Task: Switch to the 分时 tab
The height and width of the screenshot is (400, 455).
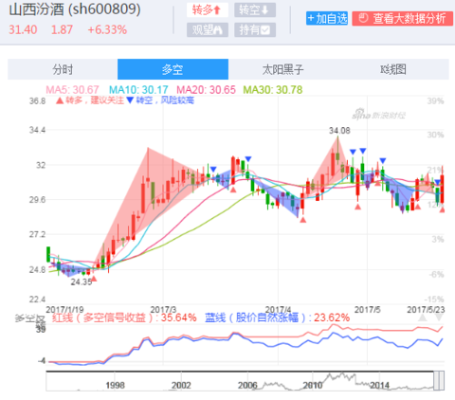Action: pyautogui.click(x=63, y=69)
